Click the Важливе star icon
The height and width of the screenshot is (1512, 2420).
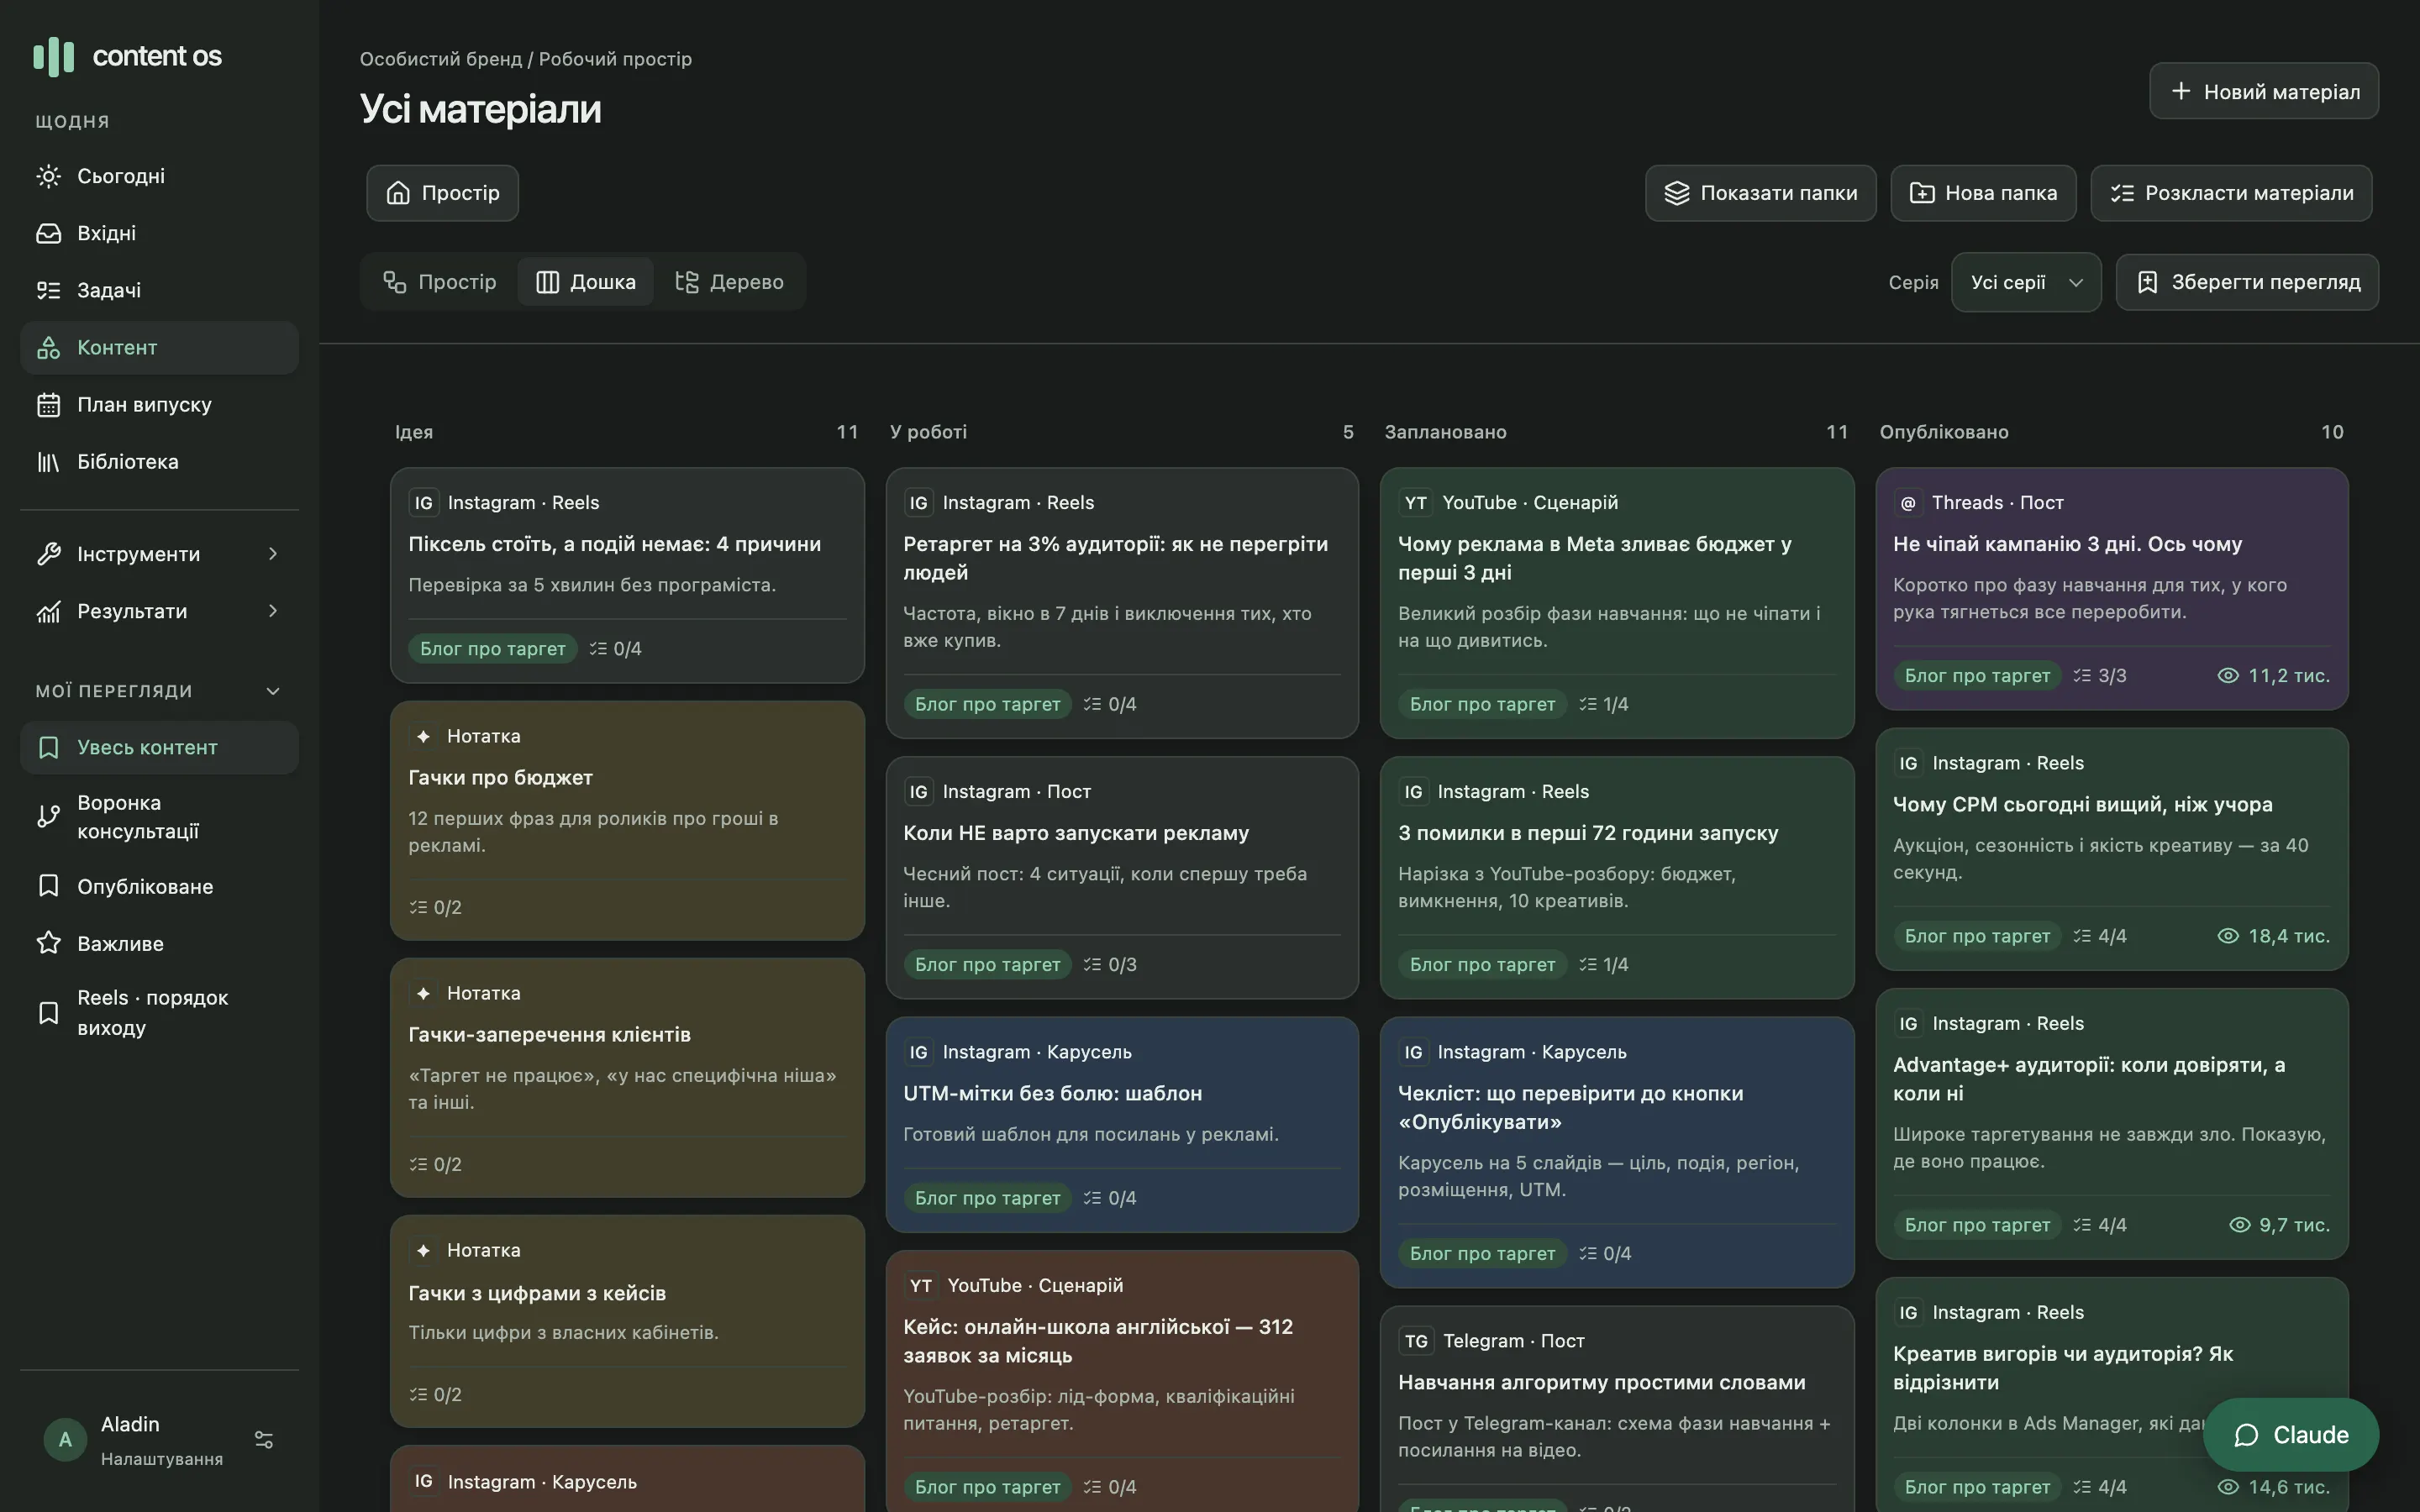tap(48, 943)
